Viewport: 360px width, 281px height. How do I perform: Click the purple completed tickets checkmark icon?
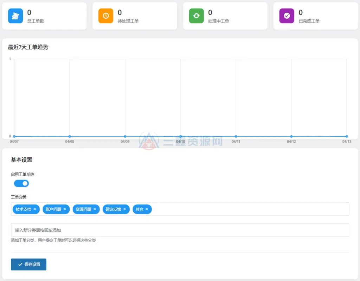[x=287, y=16]
